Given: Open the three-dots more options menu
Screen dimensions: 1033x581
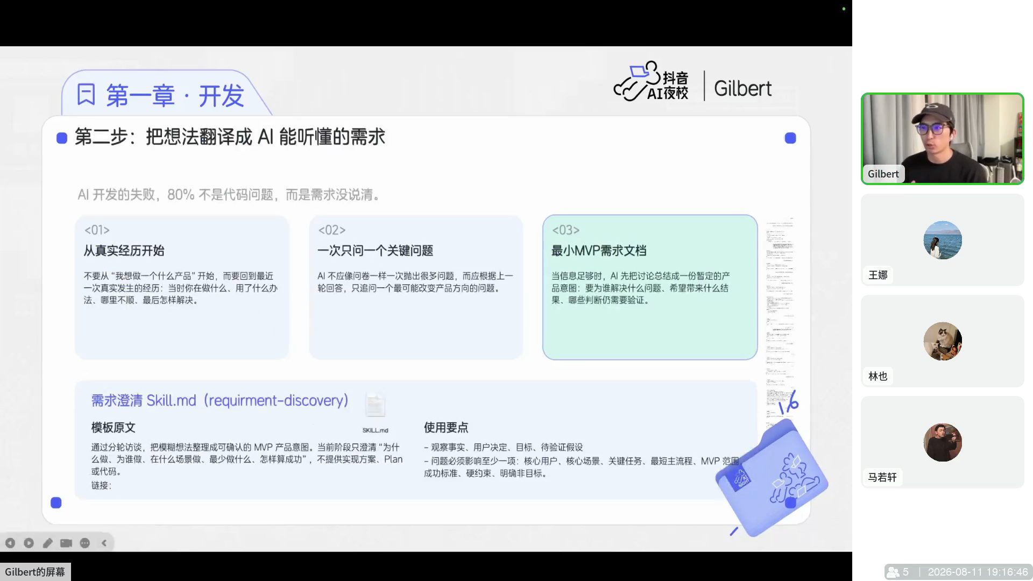Looking at the screenshot, I should (x=85, y=543).
